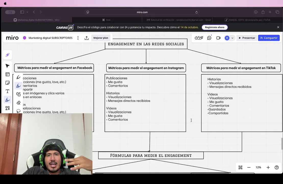
Task: Pick the Sticky note tool
Action: (7, 83)
